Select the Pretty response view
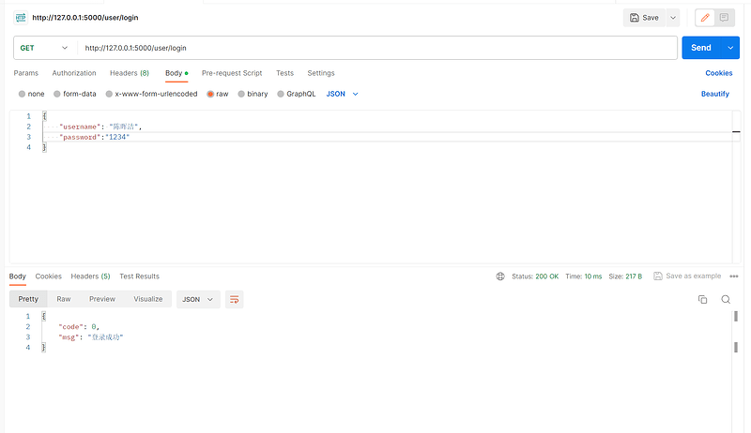 pos(28,299)
